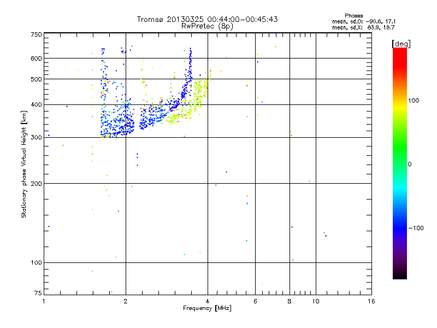The height and width of the screenshot is (328, 437).
Task: Click the x-axis '10' tick label
Action: coord(316,301)
